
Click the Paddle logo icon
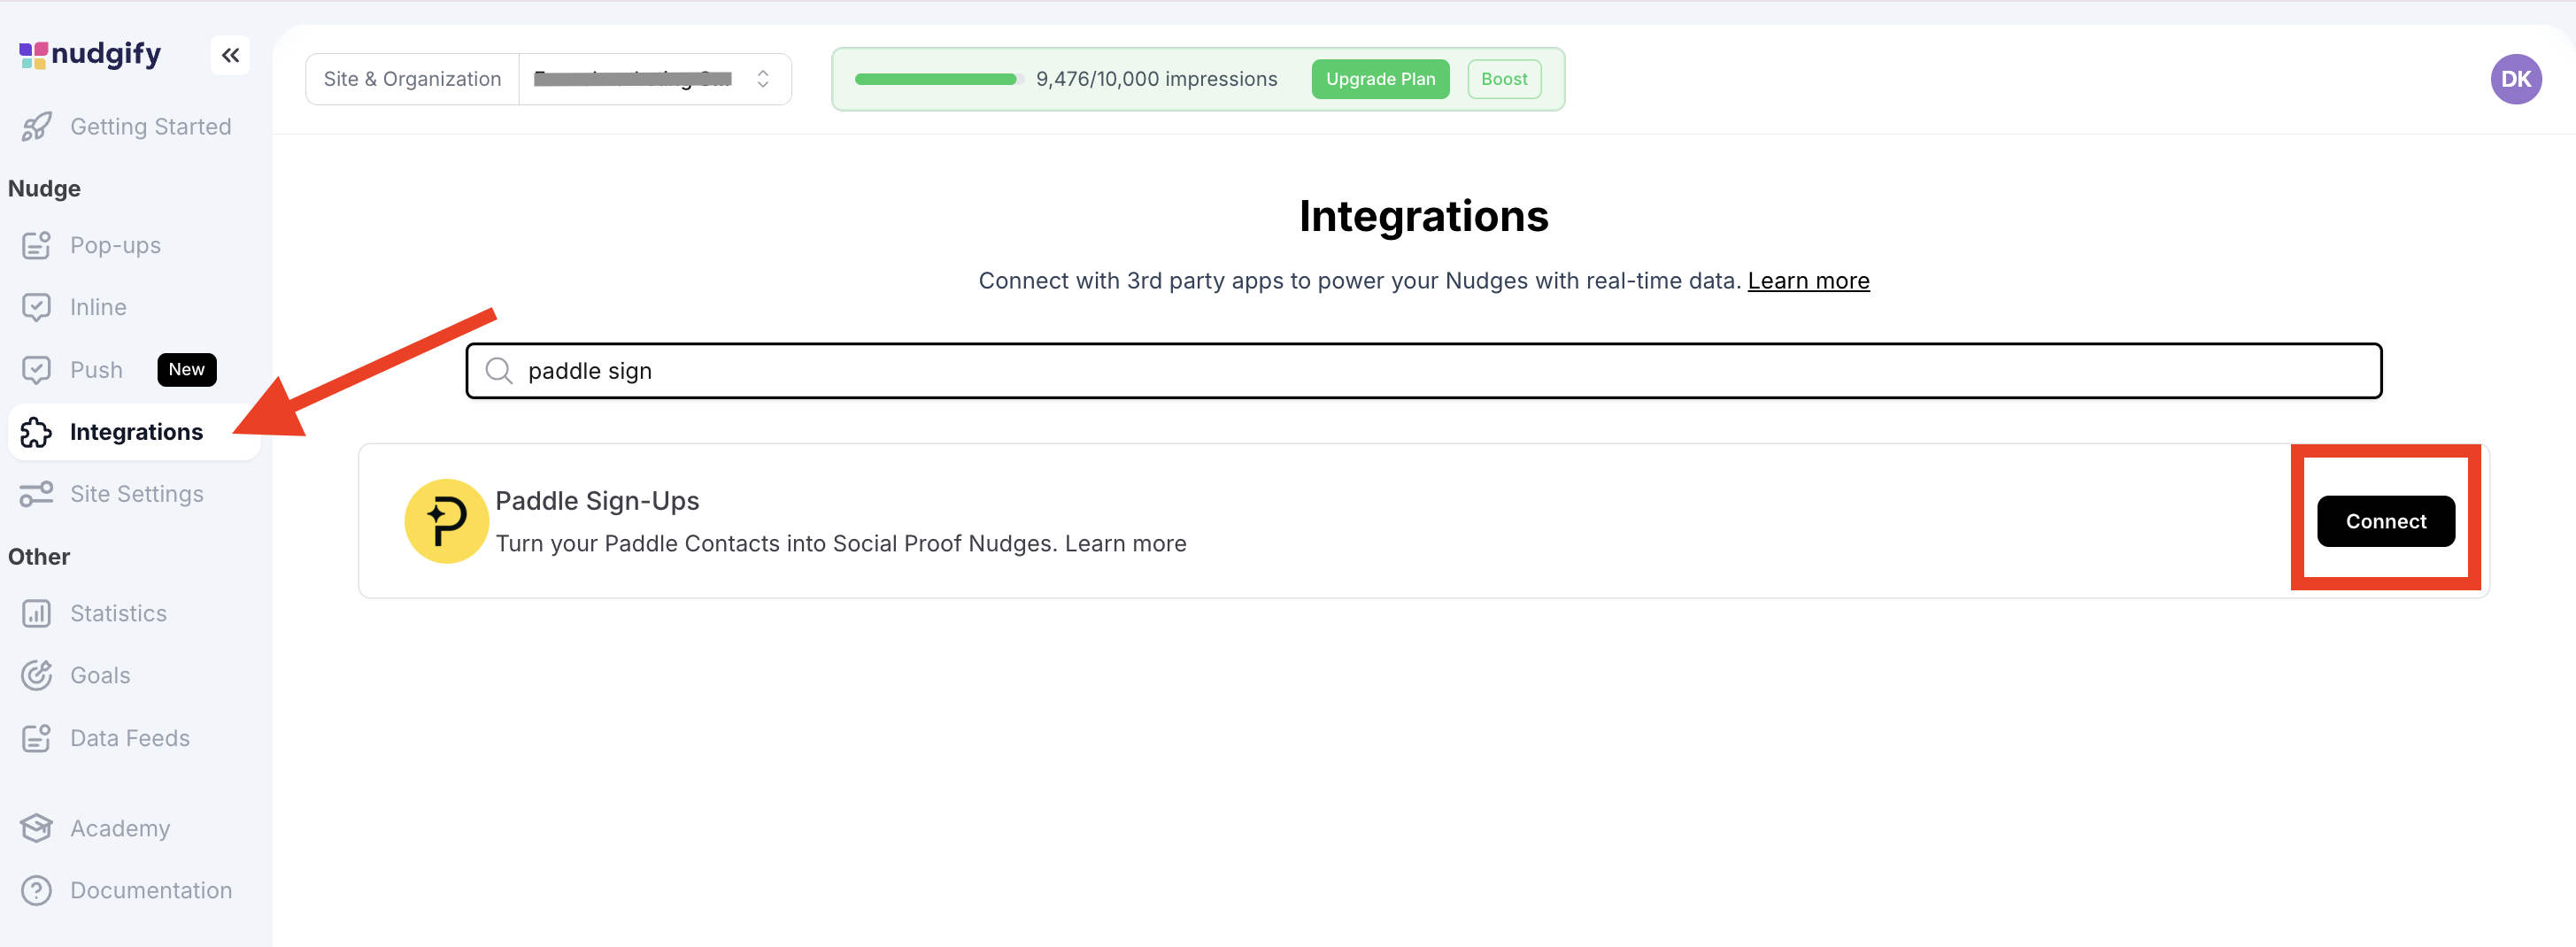pyautogui.click(x=446, y=521)
